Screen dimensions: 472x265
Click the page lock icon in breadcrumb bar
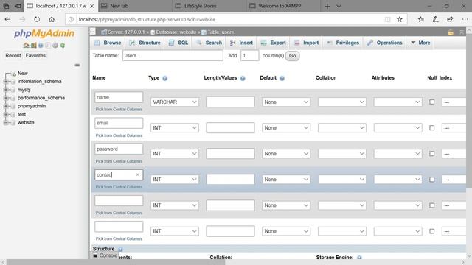click(451, 32)
